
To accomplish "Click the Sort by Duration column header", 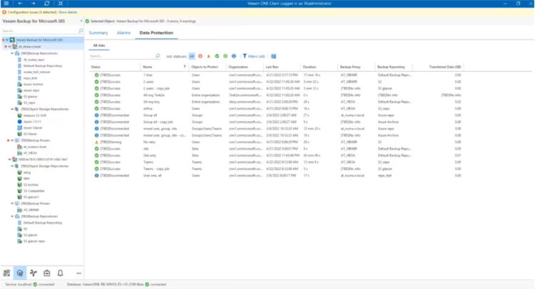I will coord(310,67).
